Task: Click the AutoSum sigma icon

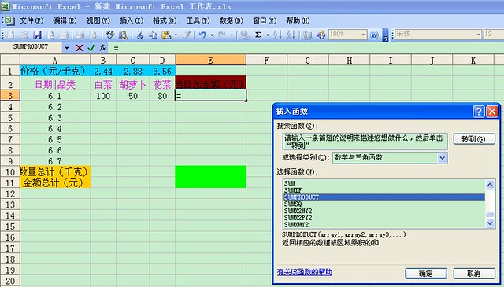Action: [258, 35]
